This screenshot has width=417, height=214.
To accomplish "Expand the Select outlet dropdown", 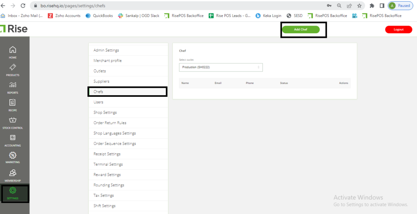I will click(x=221, y=67).
